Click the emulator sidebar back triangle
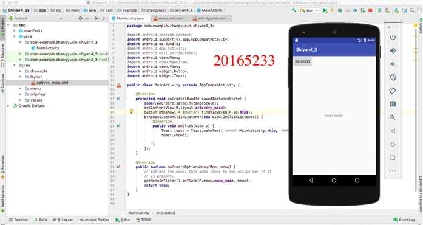This screenshot has width=423, height=225. click(393, 131)
